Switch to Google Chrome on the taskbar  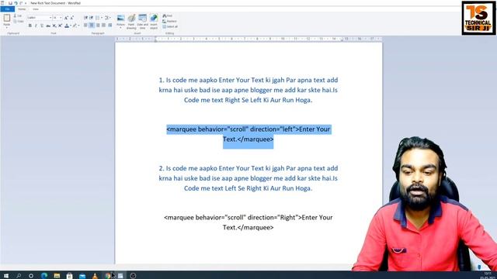pyautogui.click(x=108, y=276)
